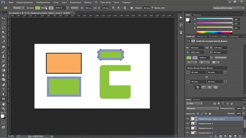Open stroke alignment dropdown in Properties
Image resolution: width=246 pixels, height=138 pixels.
click(191, 62)
